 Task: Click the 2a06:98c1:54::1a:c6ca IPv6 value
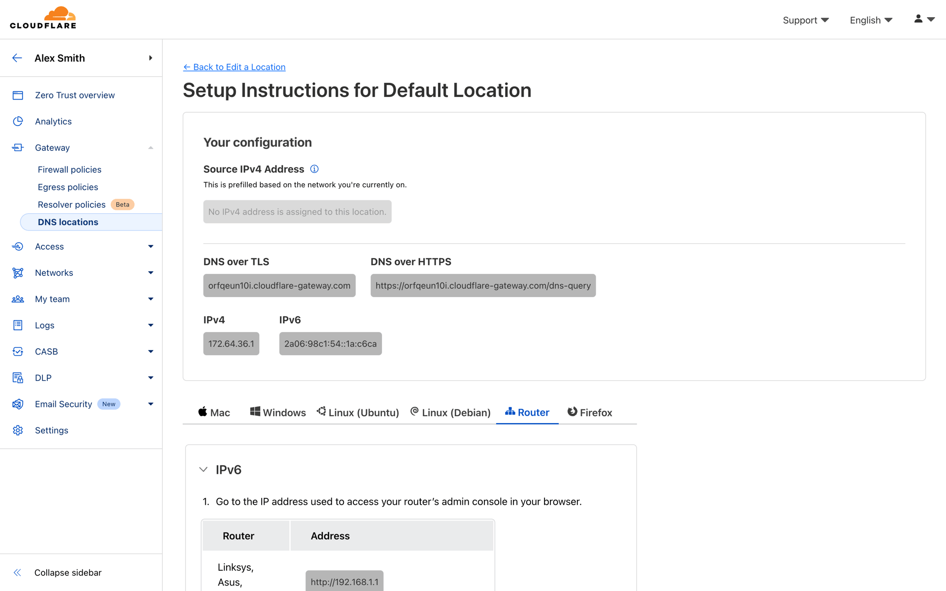(331, 344)
